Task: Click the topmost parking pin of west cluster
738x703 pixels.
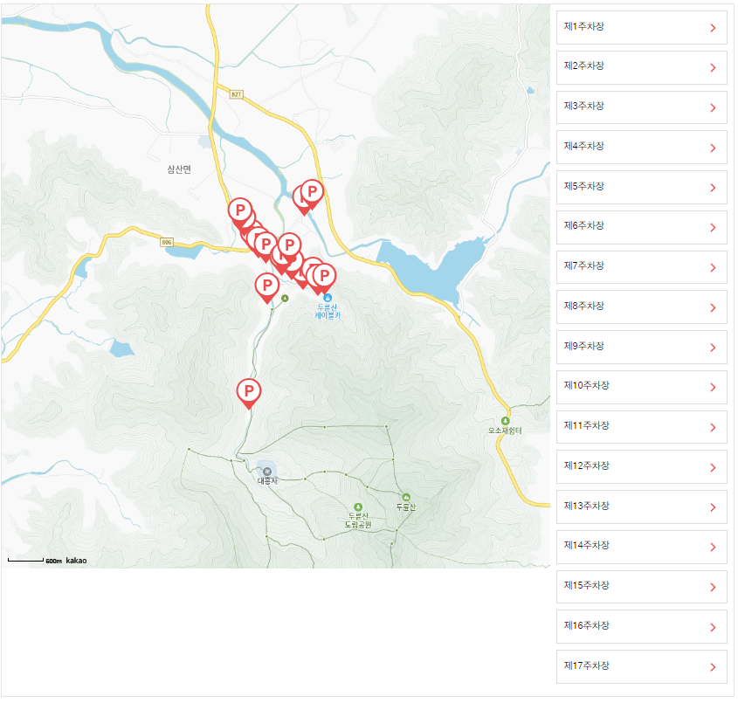Action: pos(240,211)
